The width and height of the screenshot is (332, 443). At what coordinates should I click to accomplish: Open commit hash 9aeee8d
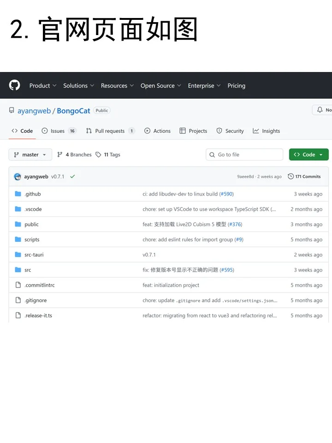tap(245, 177)
